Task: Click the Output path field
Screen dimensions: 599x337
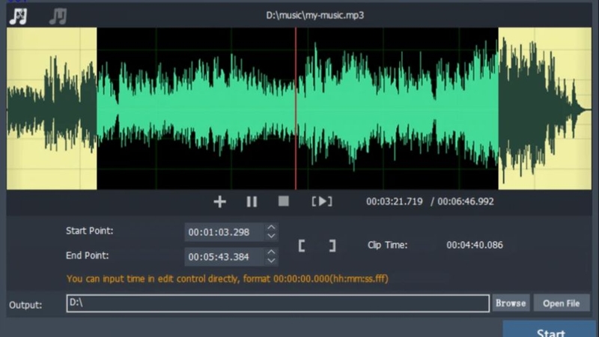Action: click(x=278, y=303)
